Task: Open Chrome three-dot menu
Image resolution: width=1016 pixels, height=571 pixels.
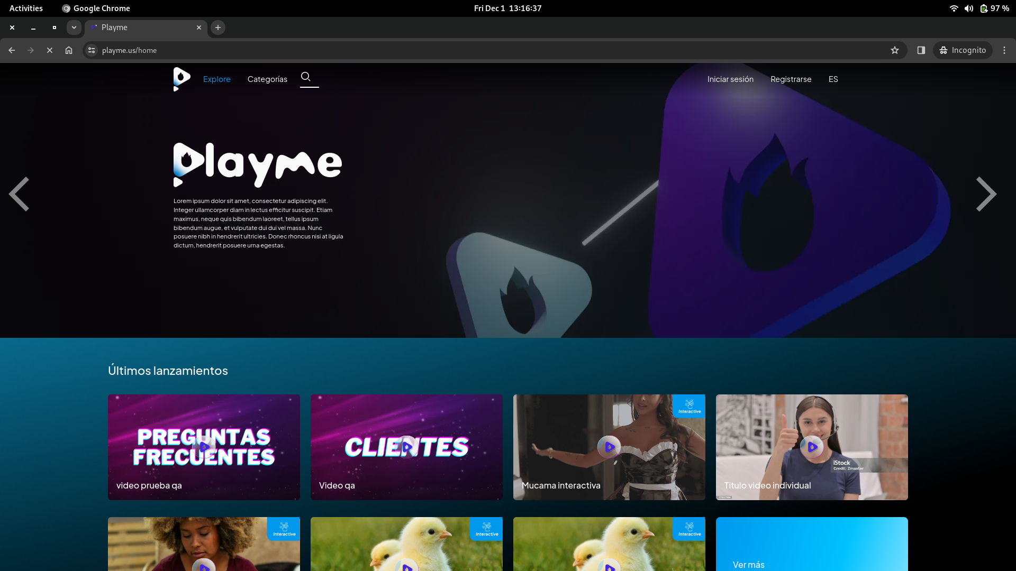Action: pyautogui.click(x=1004, y=50)
